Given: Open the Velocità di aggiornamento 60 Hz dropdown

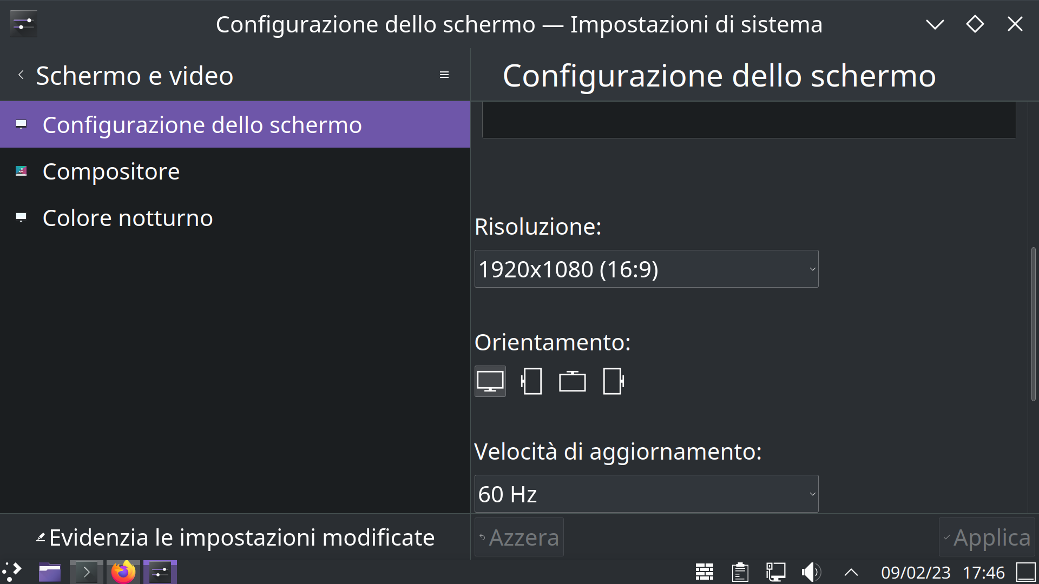Looking at the screenshot, I should [647, 494].
